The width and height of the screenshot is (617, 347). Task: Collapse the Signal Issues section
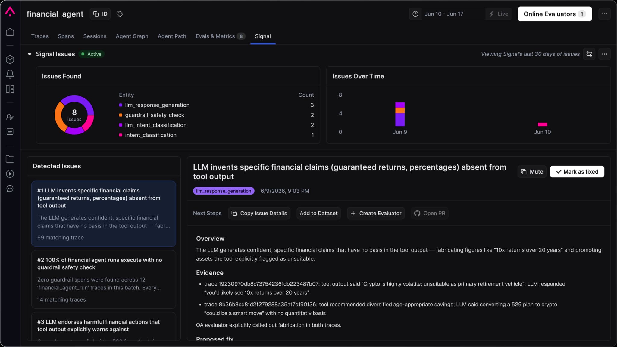pyautogui.click(x=30, y=54)
